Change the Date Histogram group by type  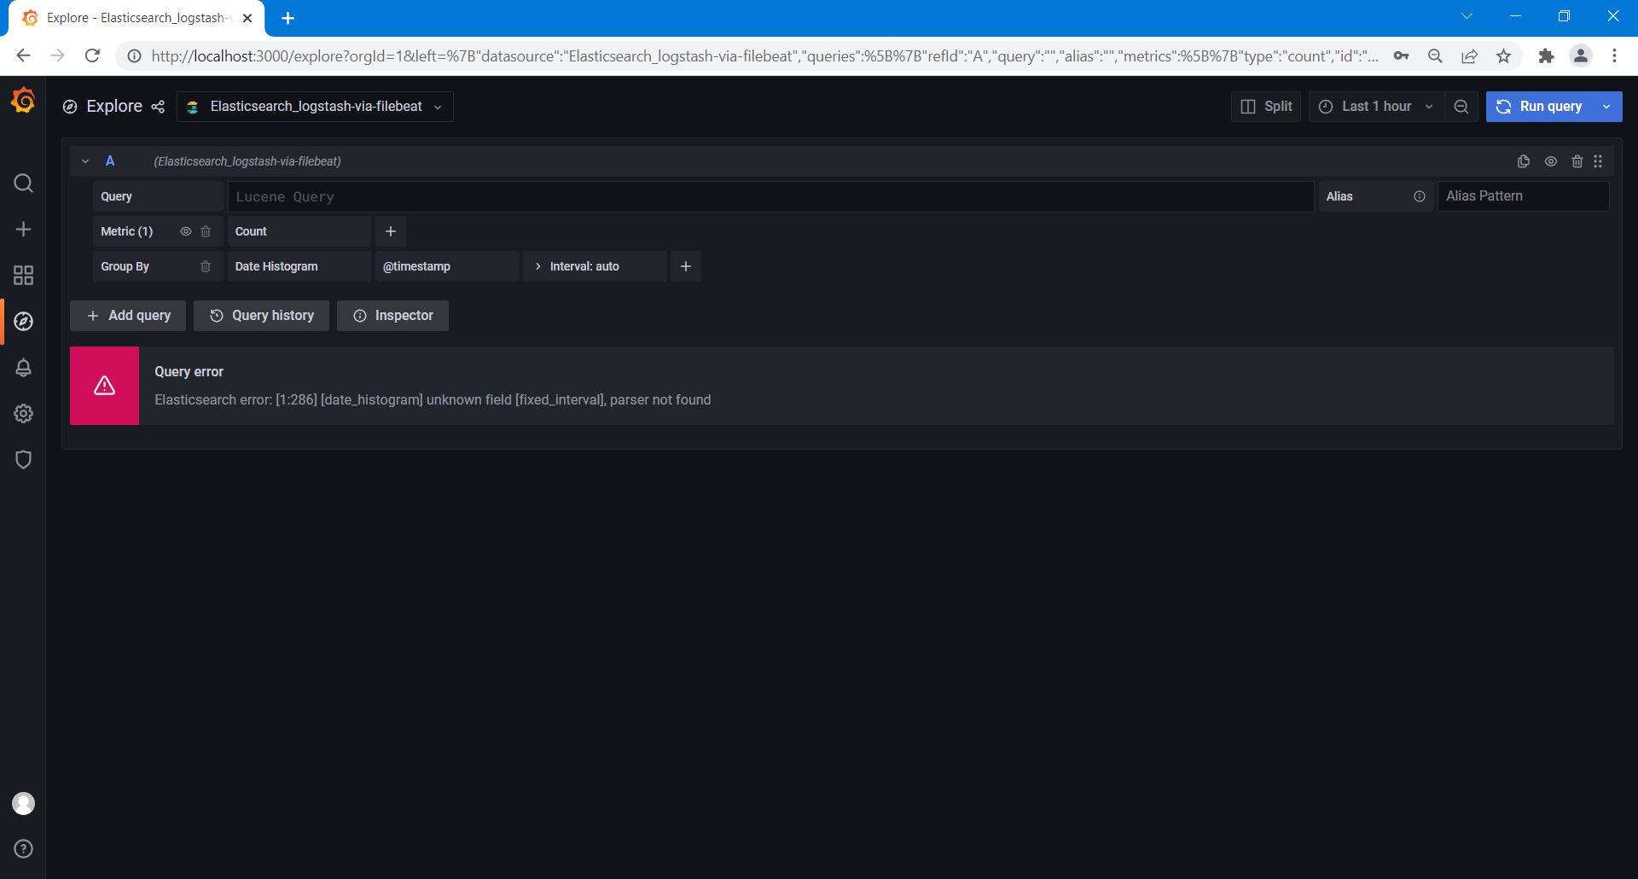click(299, 266)
